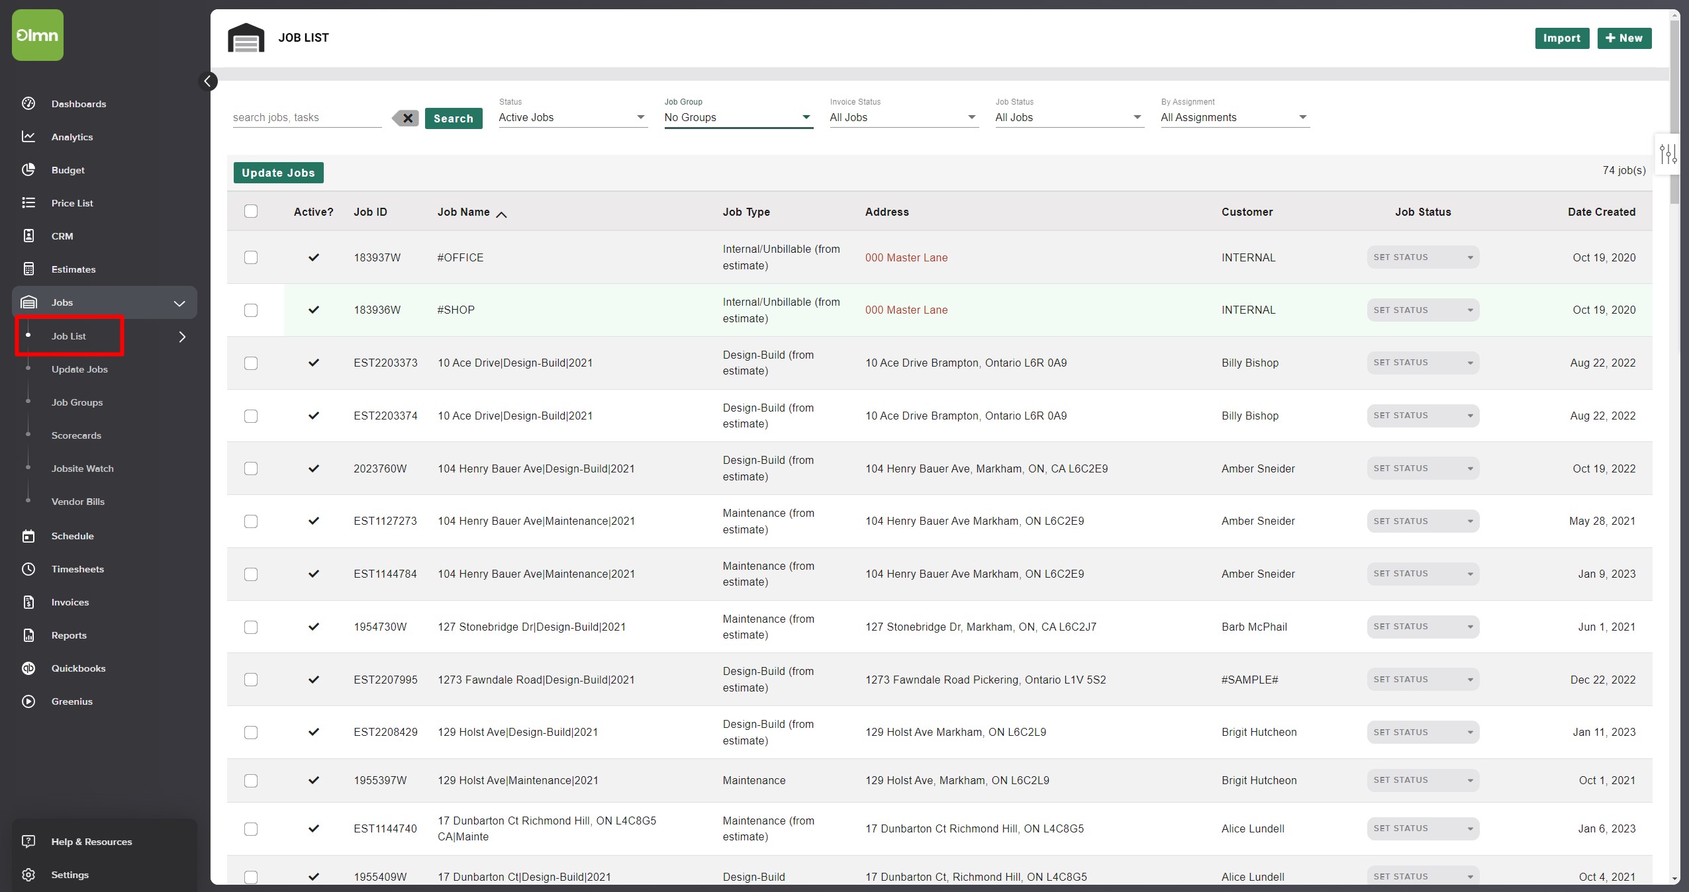Expand the Jobs menu chevron
Image resolution: width=1689 pixels, height=892 pixels.
[179, 303]
